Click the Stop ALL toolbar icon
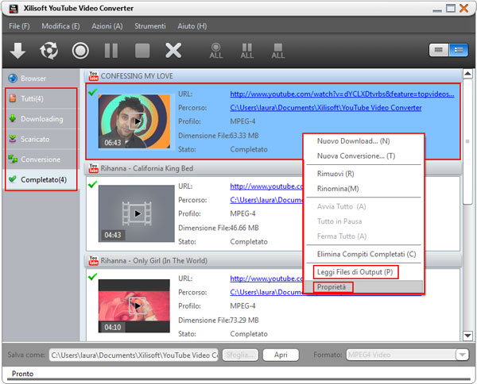Screen dimensions: 477x384 coord(278,51)
